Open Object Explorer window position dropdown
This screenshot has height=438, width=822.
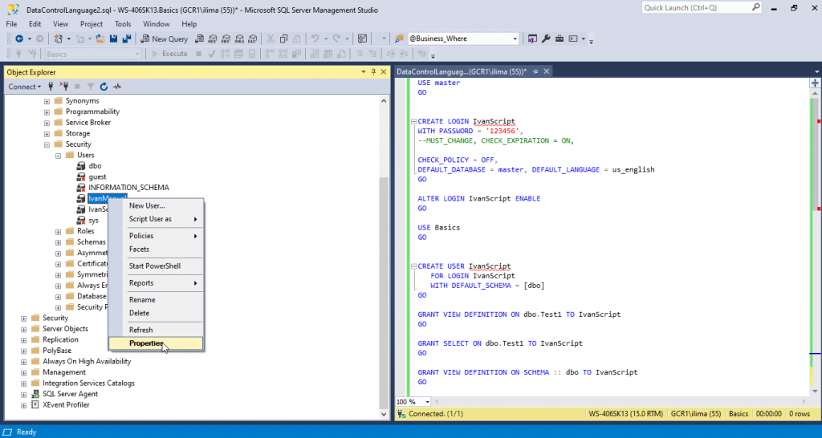(364, 72)
